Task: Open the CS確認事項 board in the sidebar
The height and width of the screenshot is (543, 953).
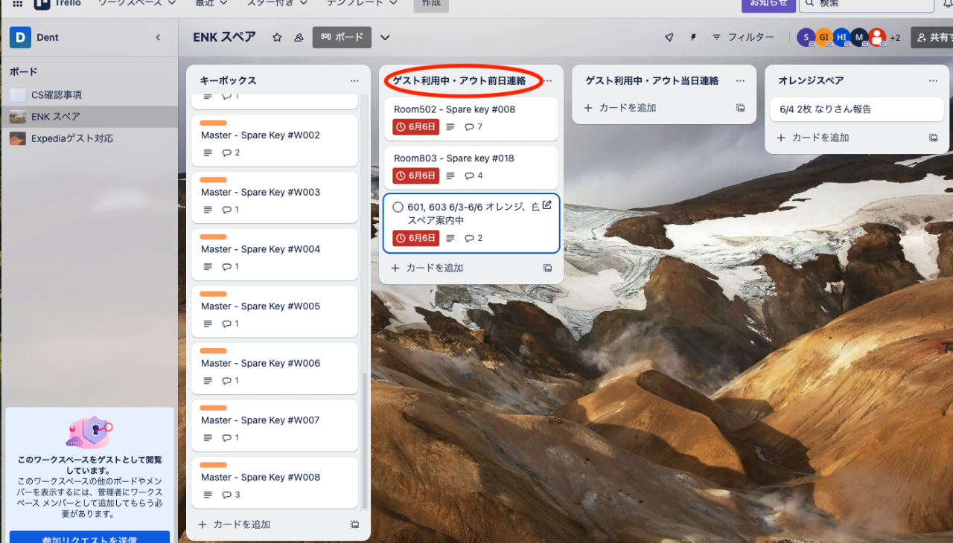Action: tap(57, 95)
